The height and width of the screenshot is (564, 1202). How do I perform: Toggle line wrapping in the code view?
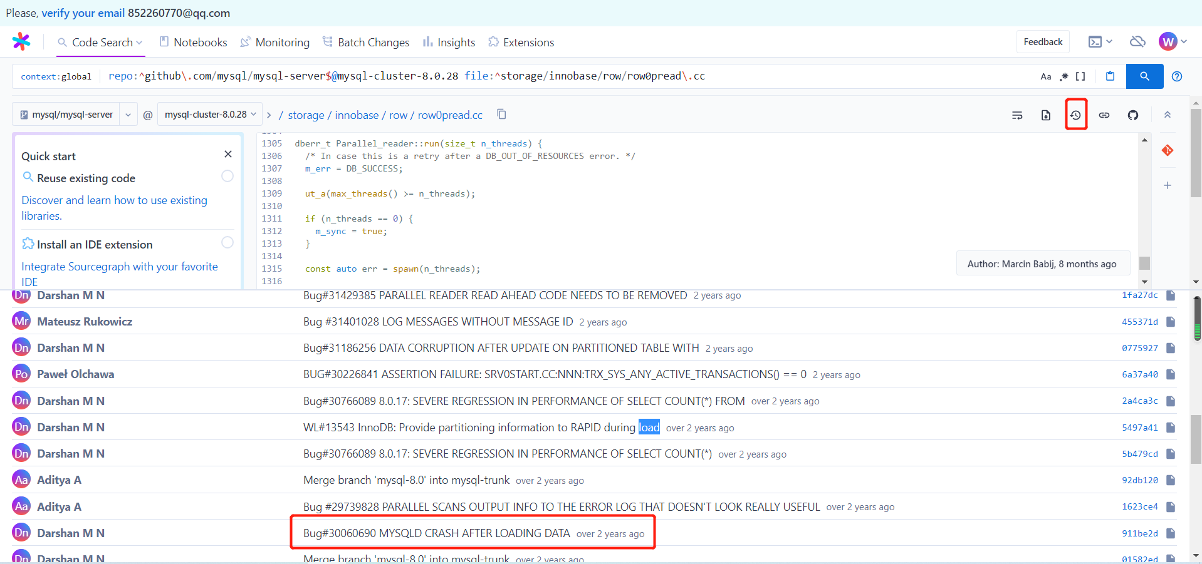(x=1017, y=115)
